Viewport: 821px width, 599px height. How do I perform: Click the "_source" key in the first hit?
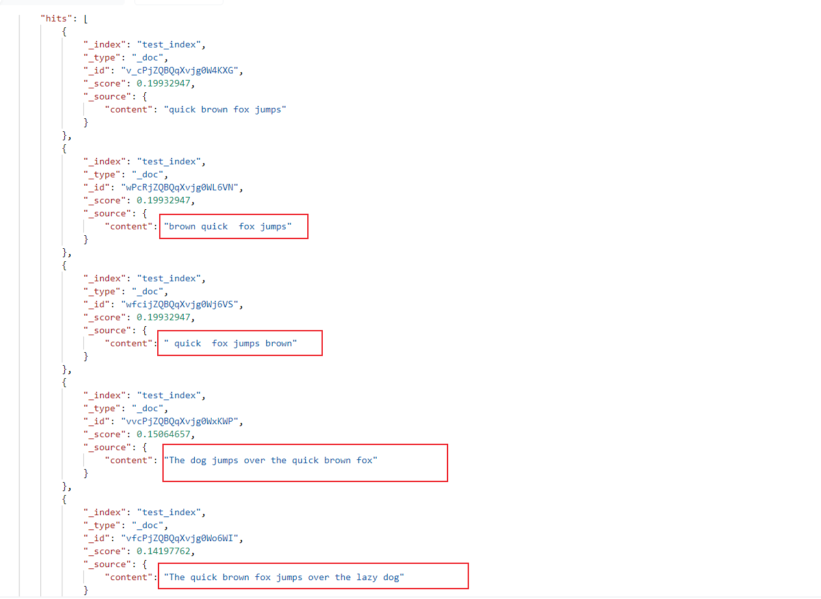click(106, 97)
